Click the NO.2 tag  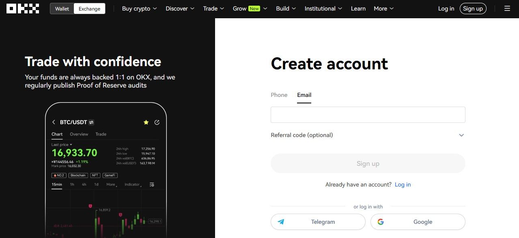[x=59, y=176]
